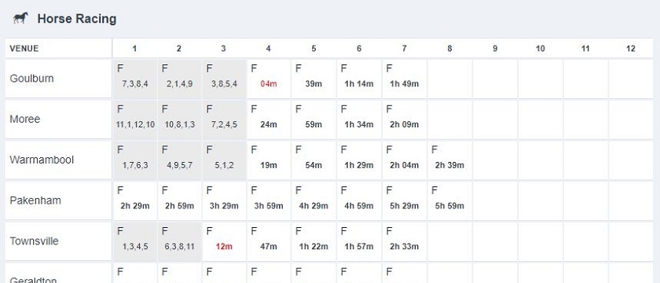Select the Warrnambool venue name
Screen dimensions: 660x283
point(42,160)
